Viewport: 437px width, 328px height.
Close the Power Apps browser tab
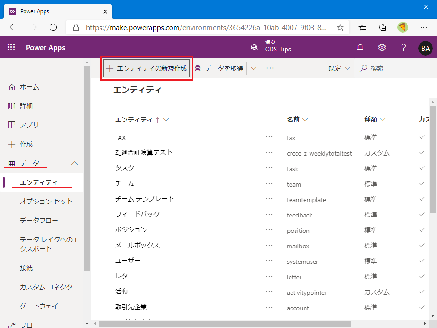[105, 11]
